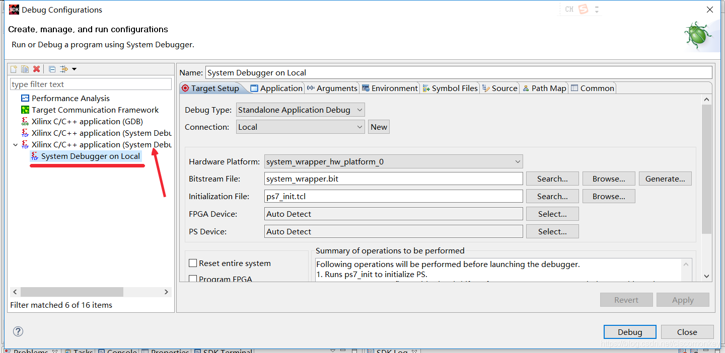
Task: Click Browse next to Initialization File
Action: point(609,196)
